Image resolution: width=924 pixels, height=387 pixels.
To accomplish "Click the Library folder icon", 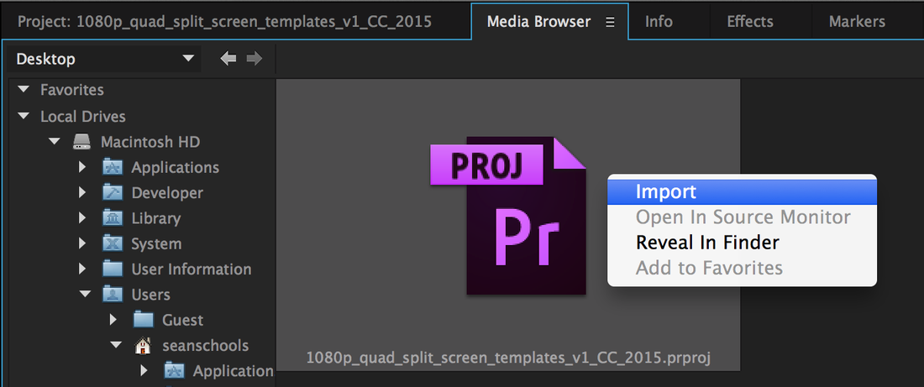I will click(x=113, y=218).
